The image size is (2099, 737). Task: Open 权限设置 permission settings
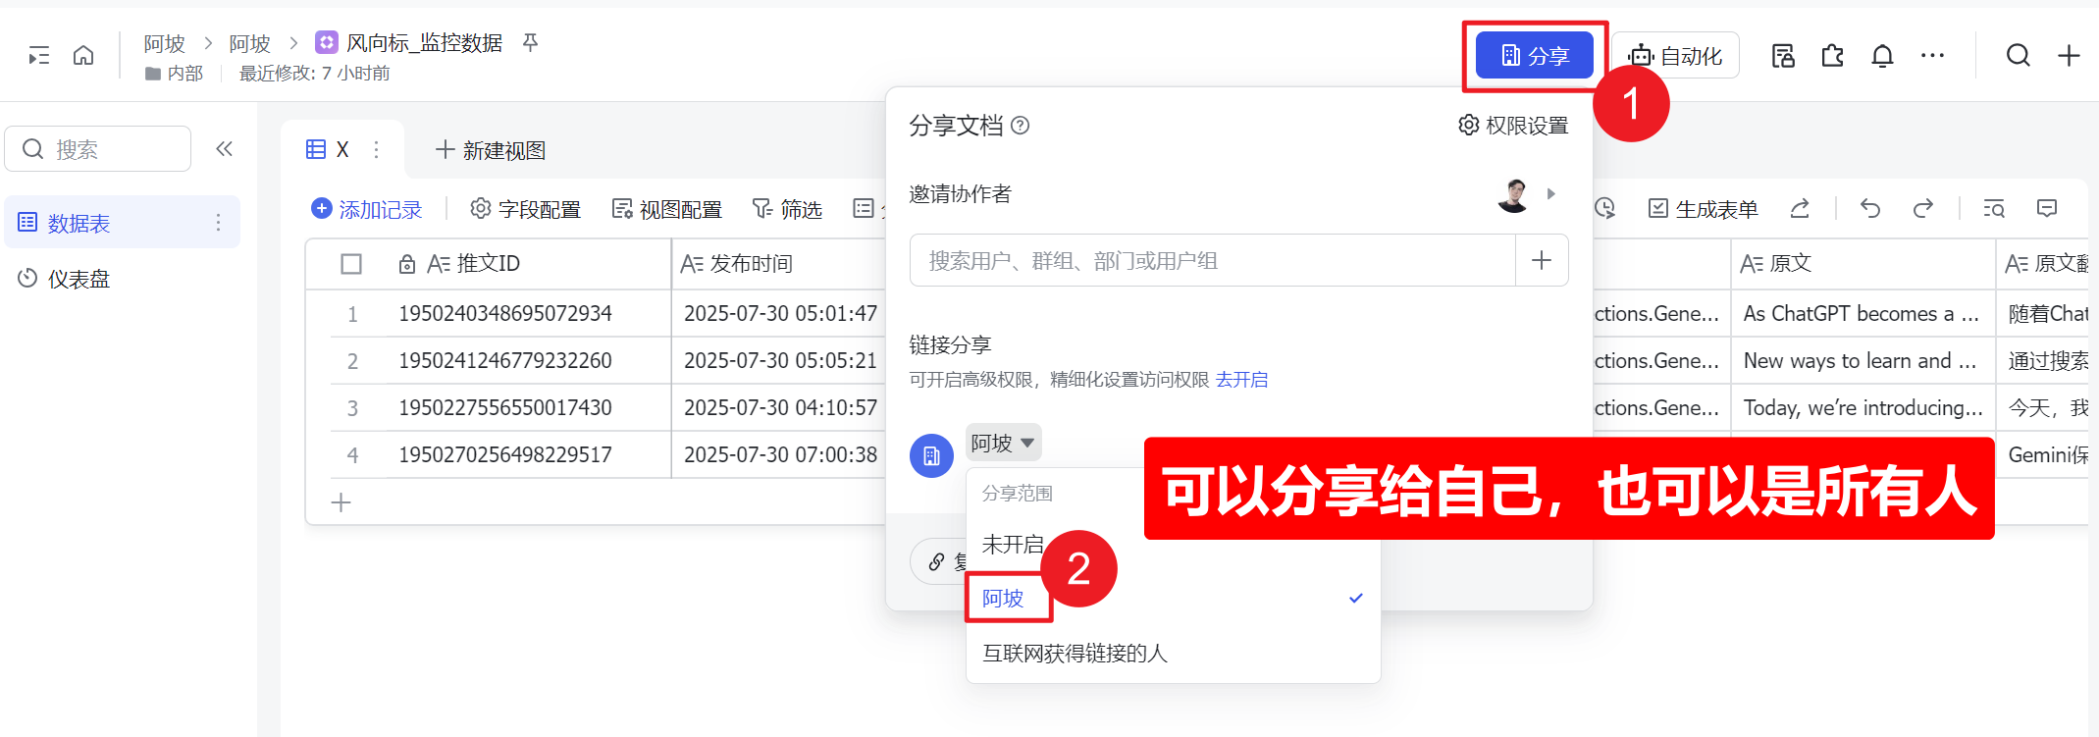(1513, 126)
